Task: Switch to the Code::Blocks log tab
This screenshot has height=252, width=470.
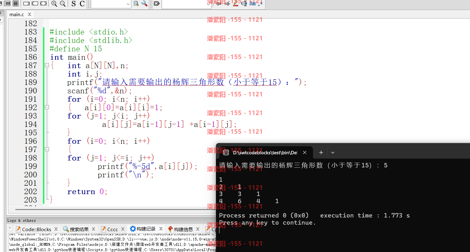Action: pyautogui.click(x=37, y=229)
